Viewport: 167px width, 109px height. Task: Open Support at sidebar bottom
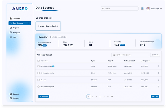pyautogui.click(x=14, y=94)
